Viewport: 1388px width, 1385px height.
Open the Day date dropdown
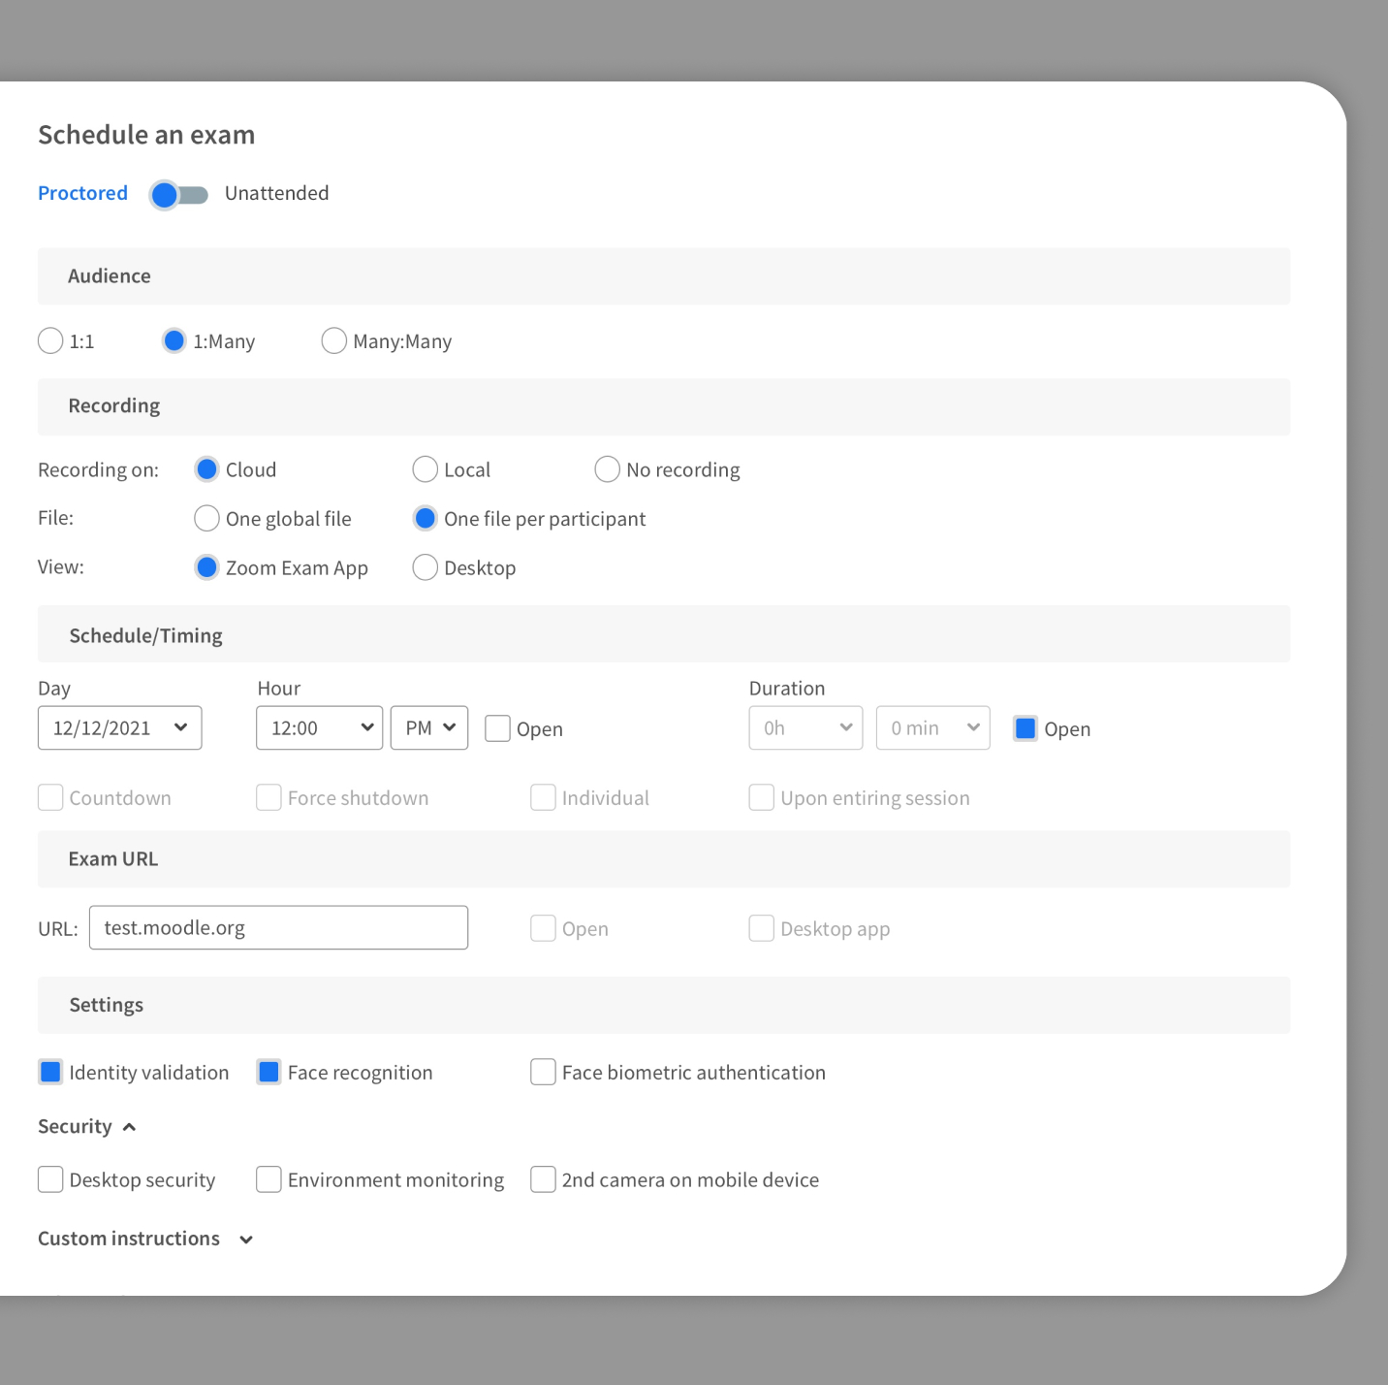(119, 728)
